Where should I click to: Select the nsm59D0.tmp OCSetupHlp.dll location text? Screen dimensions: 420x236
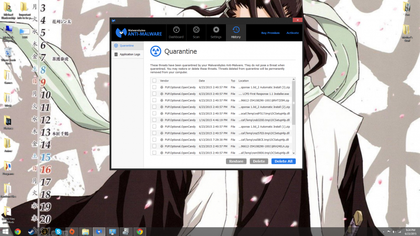[264, 153]
